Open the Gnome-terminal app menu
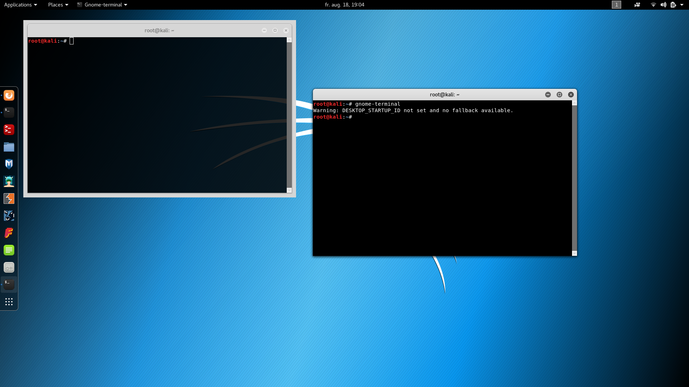 point(102,5)
